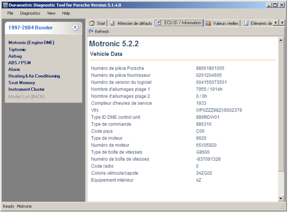Minimize the Durametric window

(x=269, y=5)
